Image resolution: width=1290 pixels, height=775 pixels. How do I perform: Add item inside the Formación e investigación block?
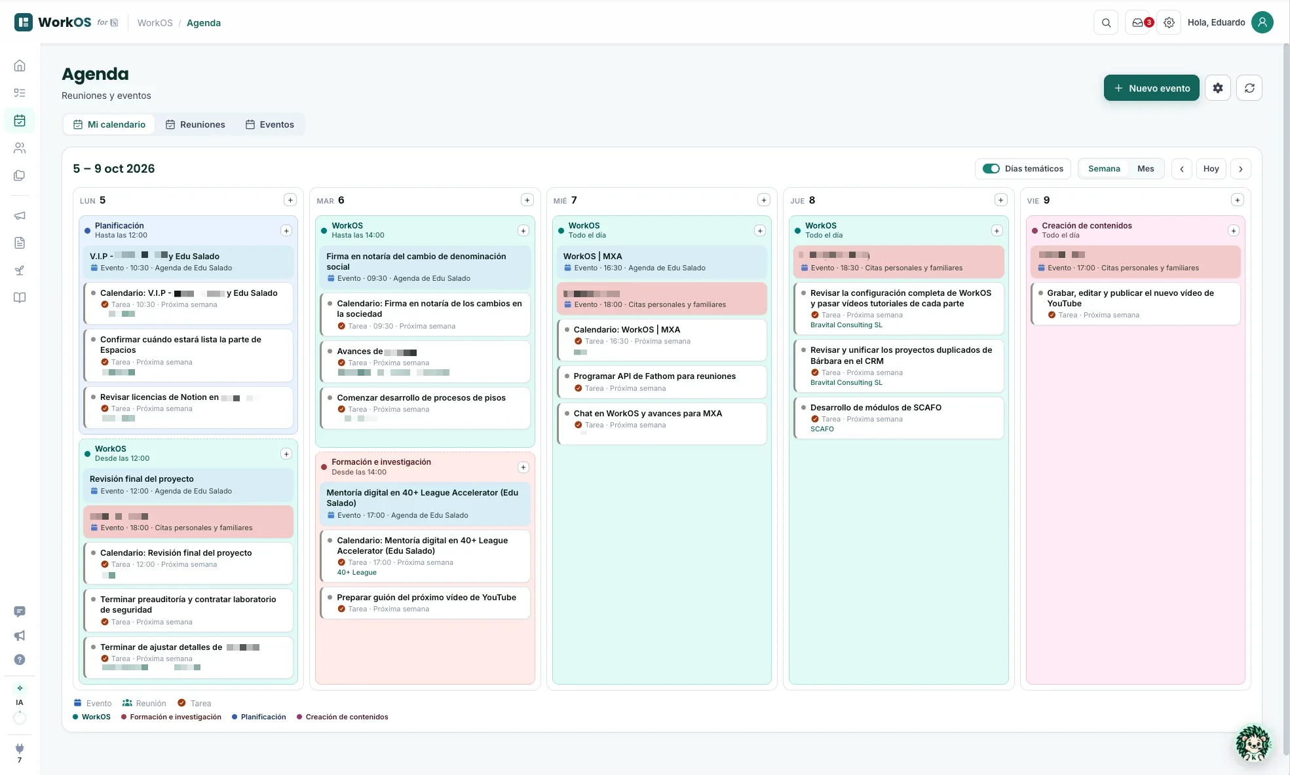point(523,467)
